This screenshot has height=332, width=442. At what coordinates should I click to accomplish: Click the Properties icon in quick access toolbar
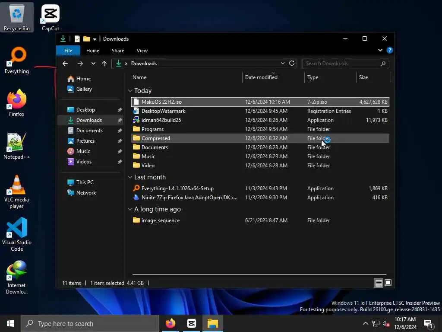[x=77, y=38]
